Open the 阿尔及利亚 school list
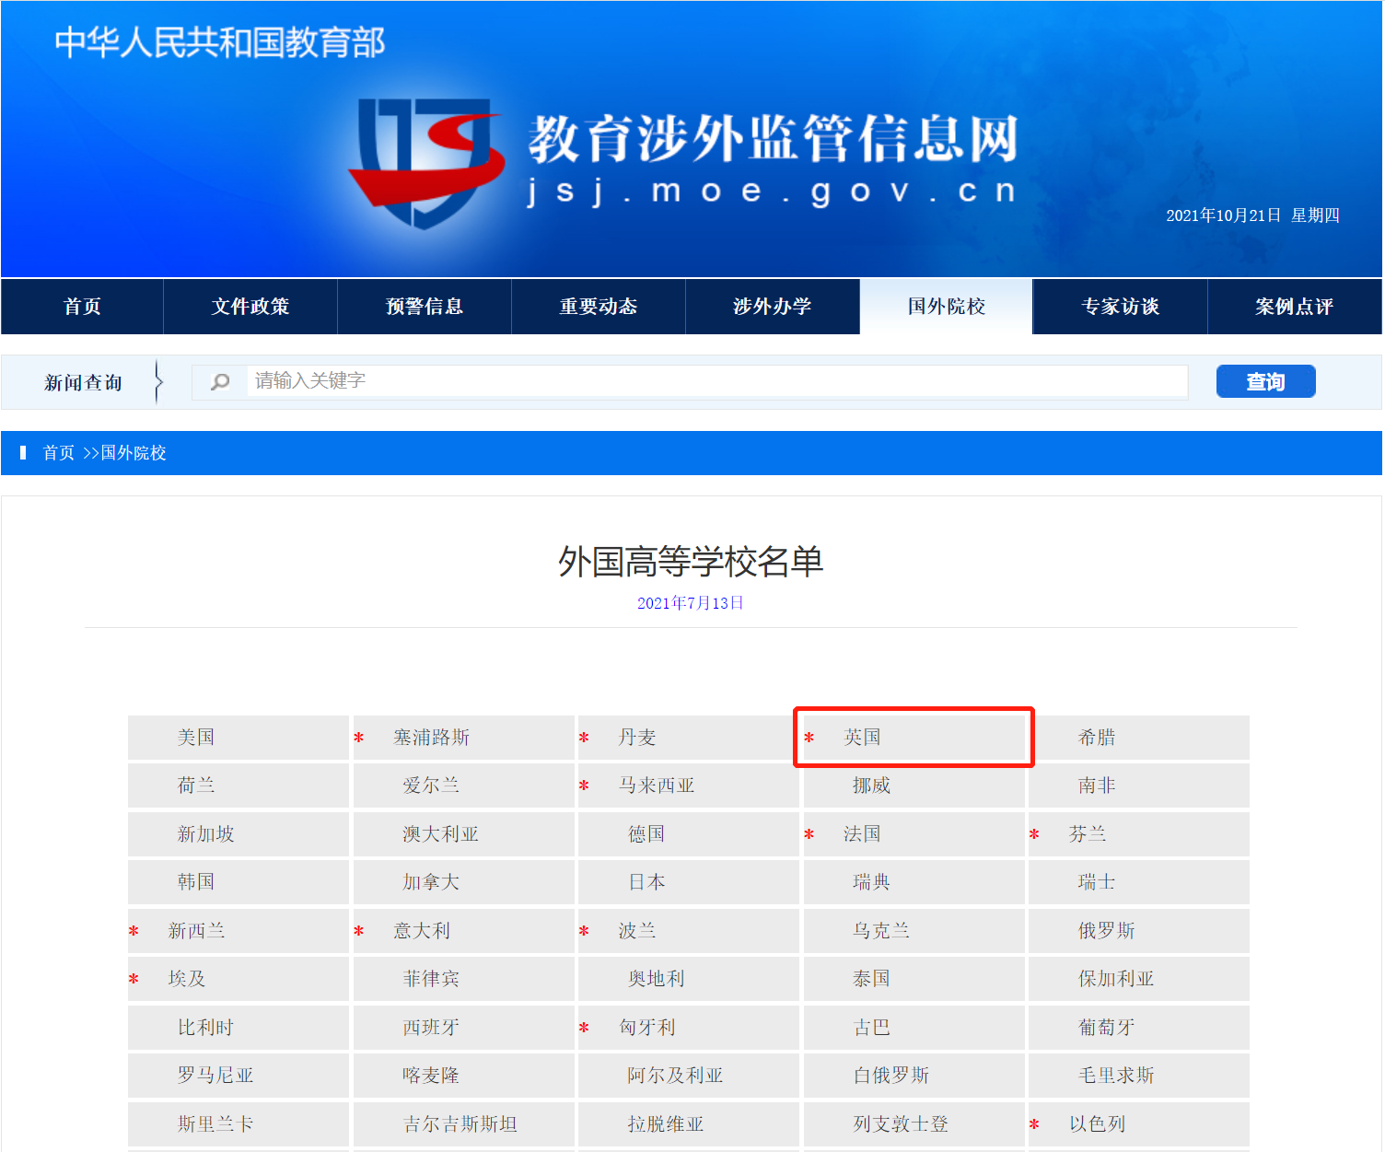This screenshot has height=1152, width=1385. click(676, 1076)
